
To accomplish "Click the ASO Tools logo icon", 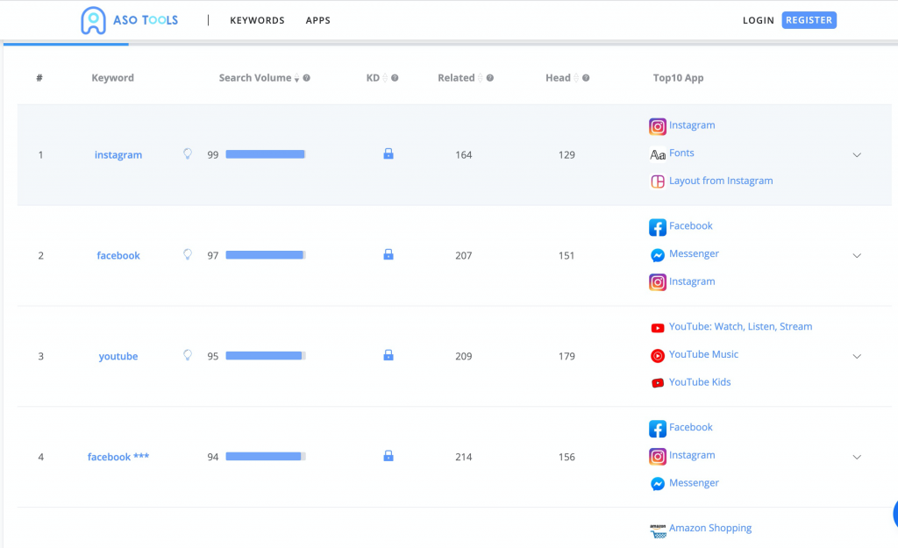I will 93,20.
